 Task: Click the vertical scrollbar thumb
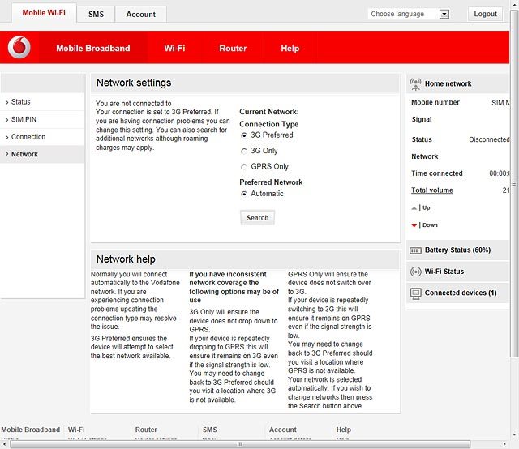(x=514, y=184)
